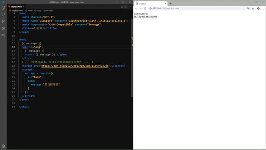Click the div id="app" tag on line 13

click(32, 47)
